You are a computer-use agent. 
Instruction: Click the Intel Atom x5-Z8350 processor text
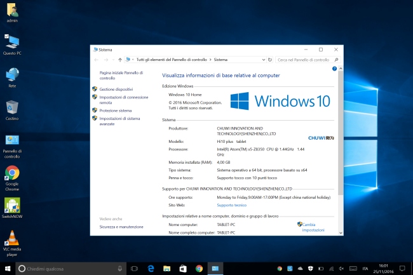click(261, 152)
